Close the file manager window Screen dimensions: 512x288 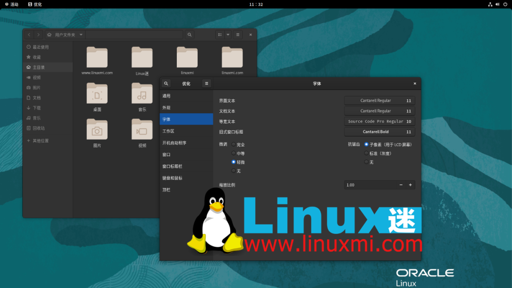click(x=250, y=35)
